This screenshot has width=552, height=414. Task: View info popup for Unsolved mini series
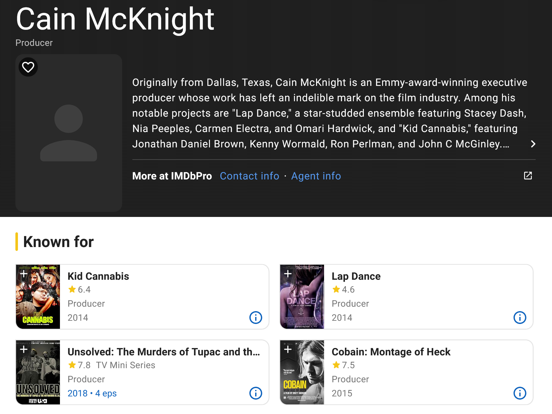[255, 393]
